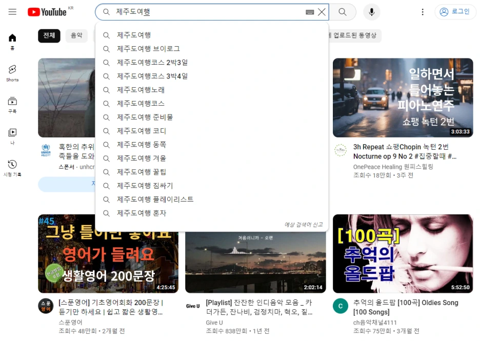Go to Home in the sidebar
480x341 pixels.
click(x=12, y=42)
